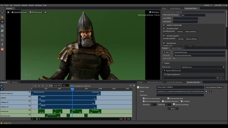Image resolution: width=228 pixels, height=128 pixels.
Task: Click the sequencer icon left of options menu
Action: point(131,85)
